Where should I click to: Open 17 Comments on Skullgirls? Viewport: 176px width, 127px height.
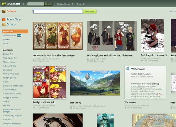point(41,108)
